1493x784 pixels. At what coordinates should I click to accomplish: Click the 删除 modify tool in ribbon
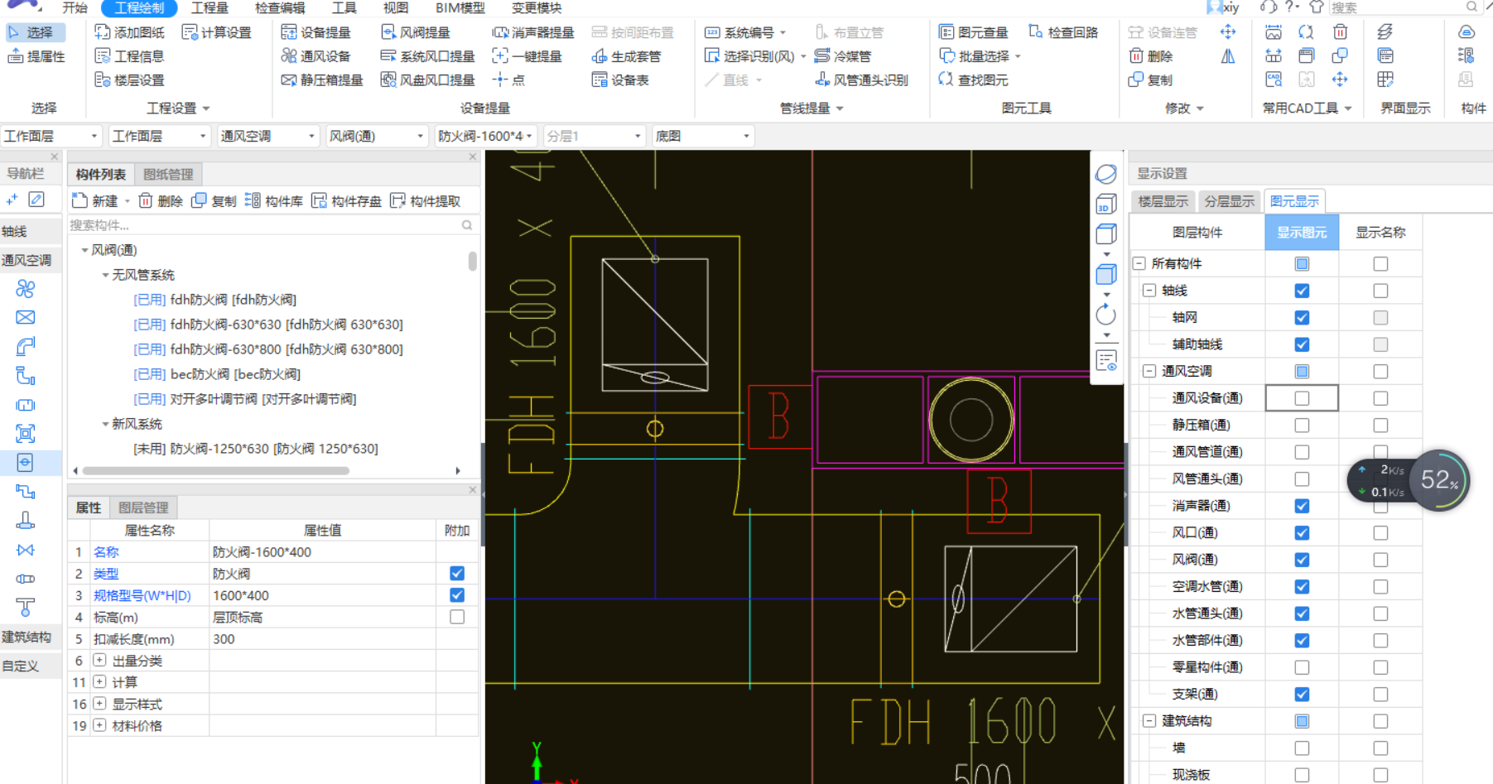(1151, 56)
